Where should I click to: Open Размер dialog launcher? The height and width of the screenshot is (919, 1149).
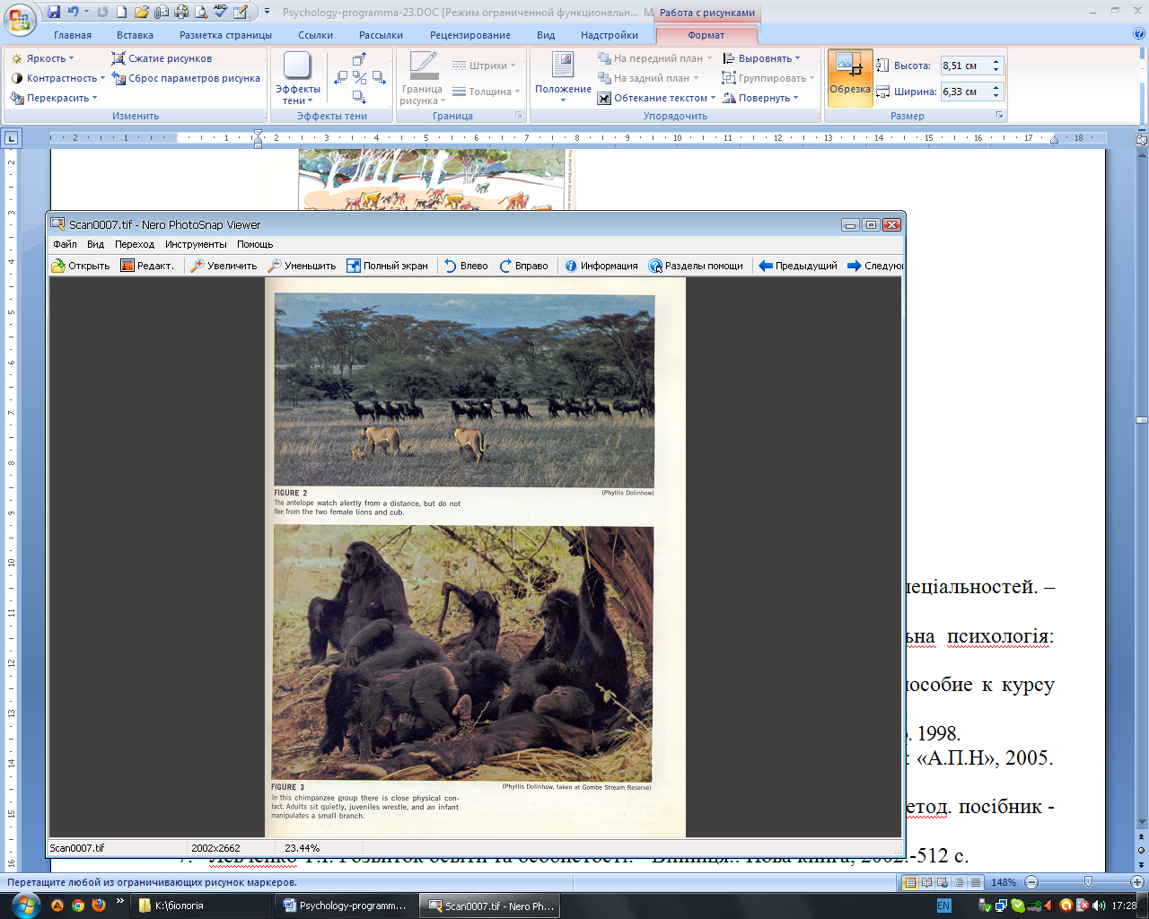[999, 116]
